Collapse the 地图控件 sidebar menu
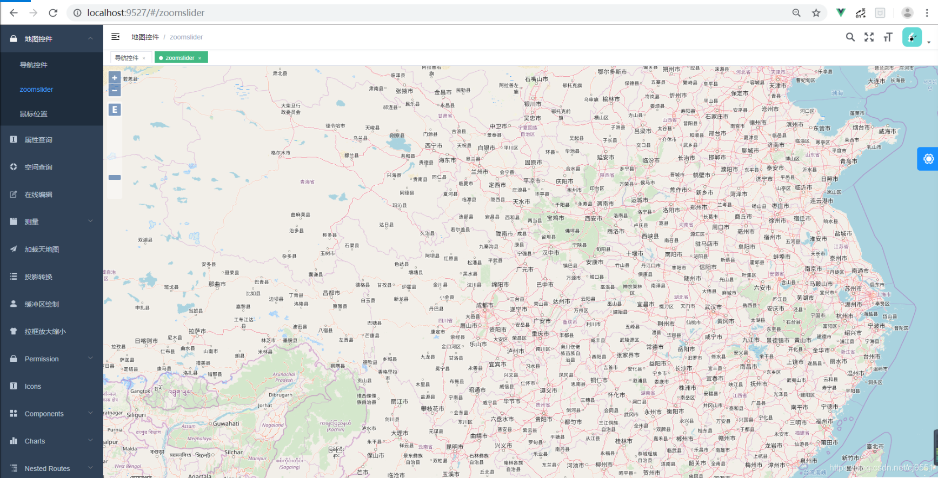 (51, 39)
